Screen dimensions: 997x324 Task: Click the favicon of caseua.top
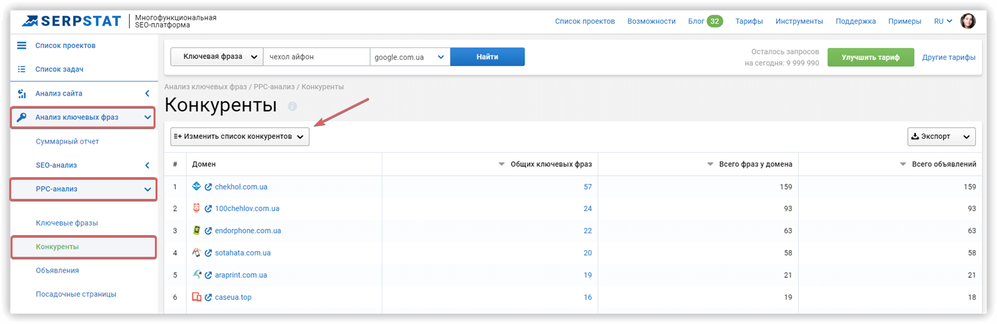(196, 297)
